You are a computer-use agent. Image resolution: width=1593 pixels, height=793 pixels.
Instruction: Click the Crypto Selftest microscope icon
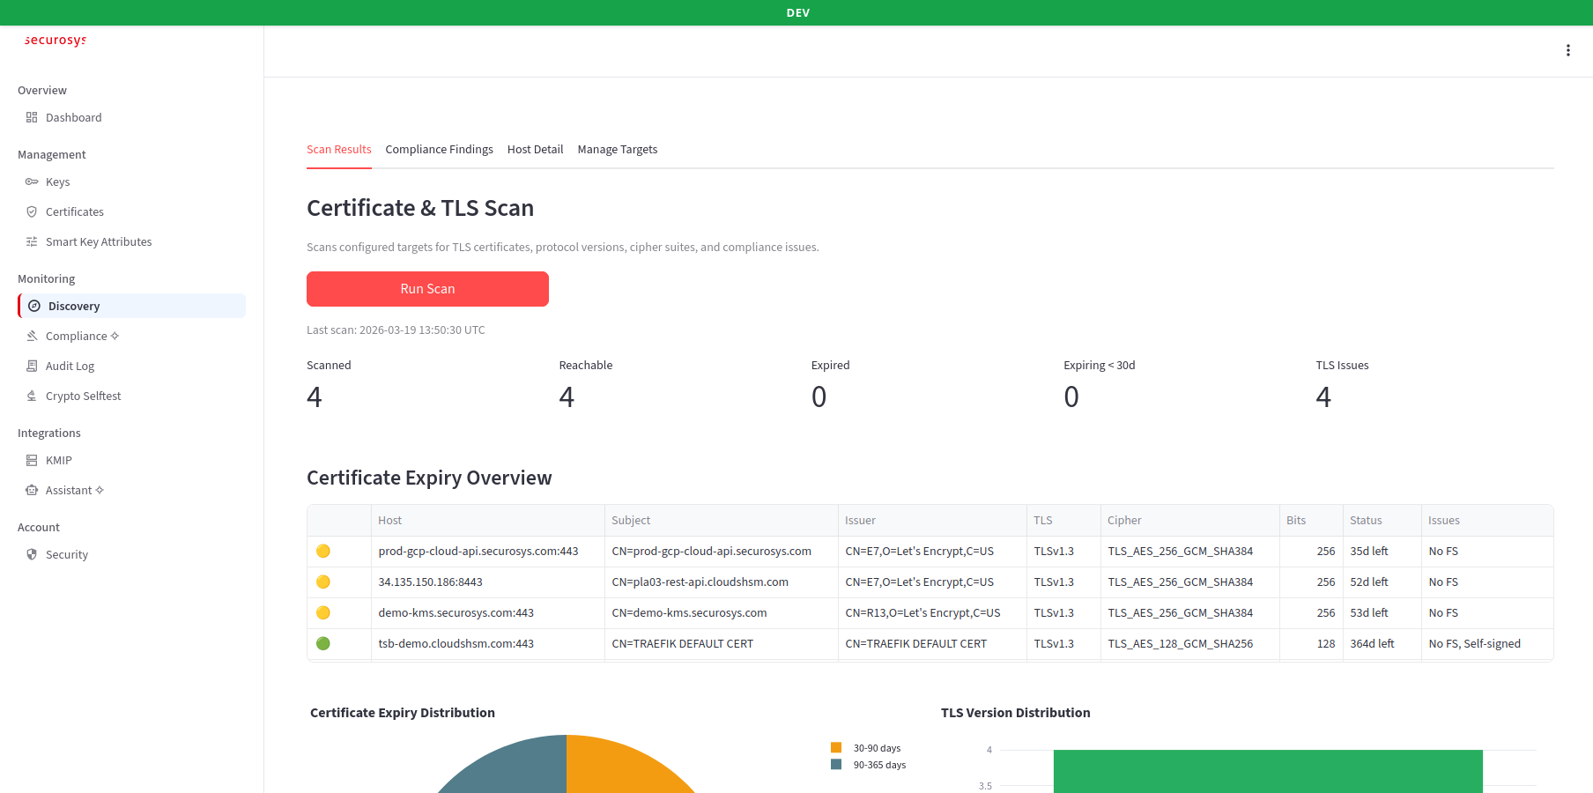coord(32,396)
